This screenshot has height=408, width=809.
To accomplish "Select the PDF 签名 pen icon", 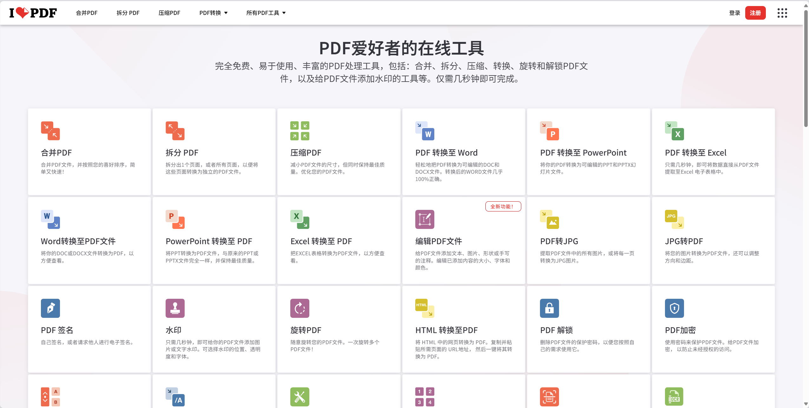I will pos(50,308).
